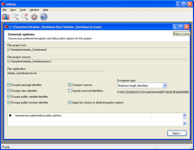Click the Riduci a icona tooltip
The width and height of the screenshot is (194, 150).
(x=182, y=34)
